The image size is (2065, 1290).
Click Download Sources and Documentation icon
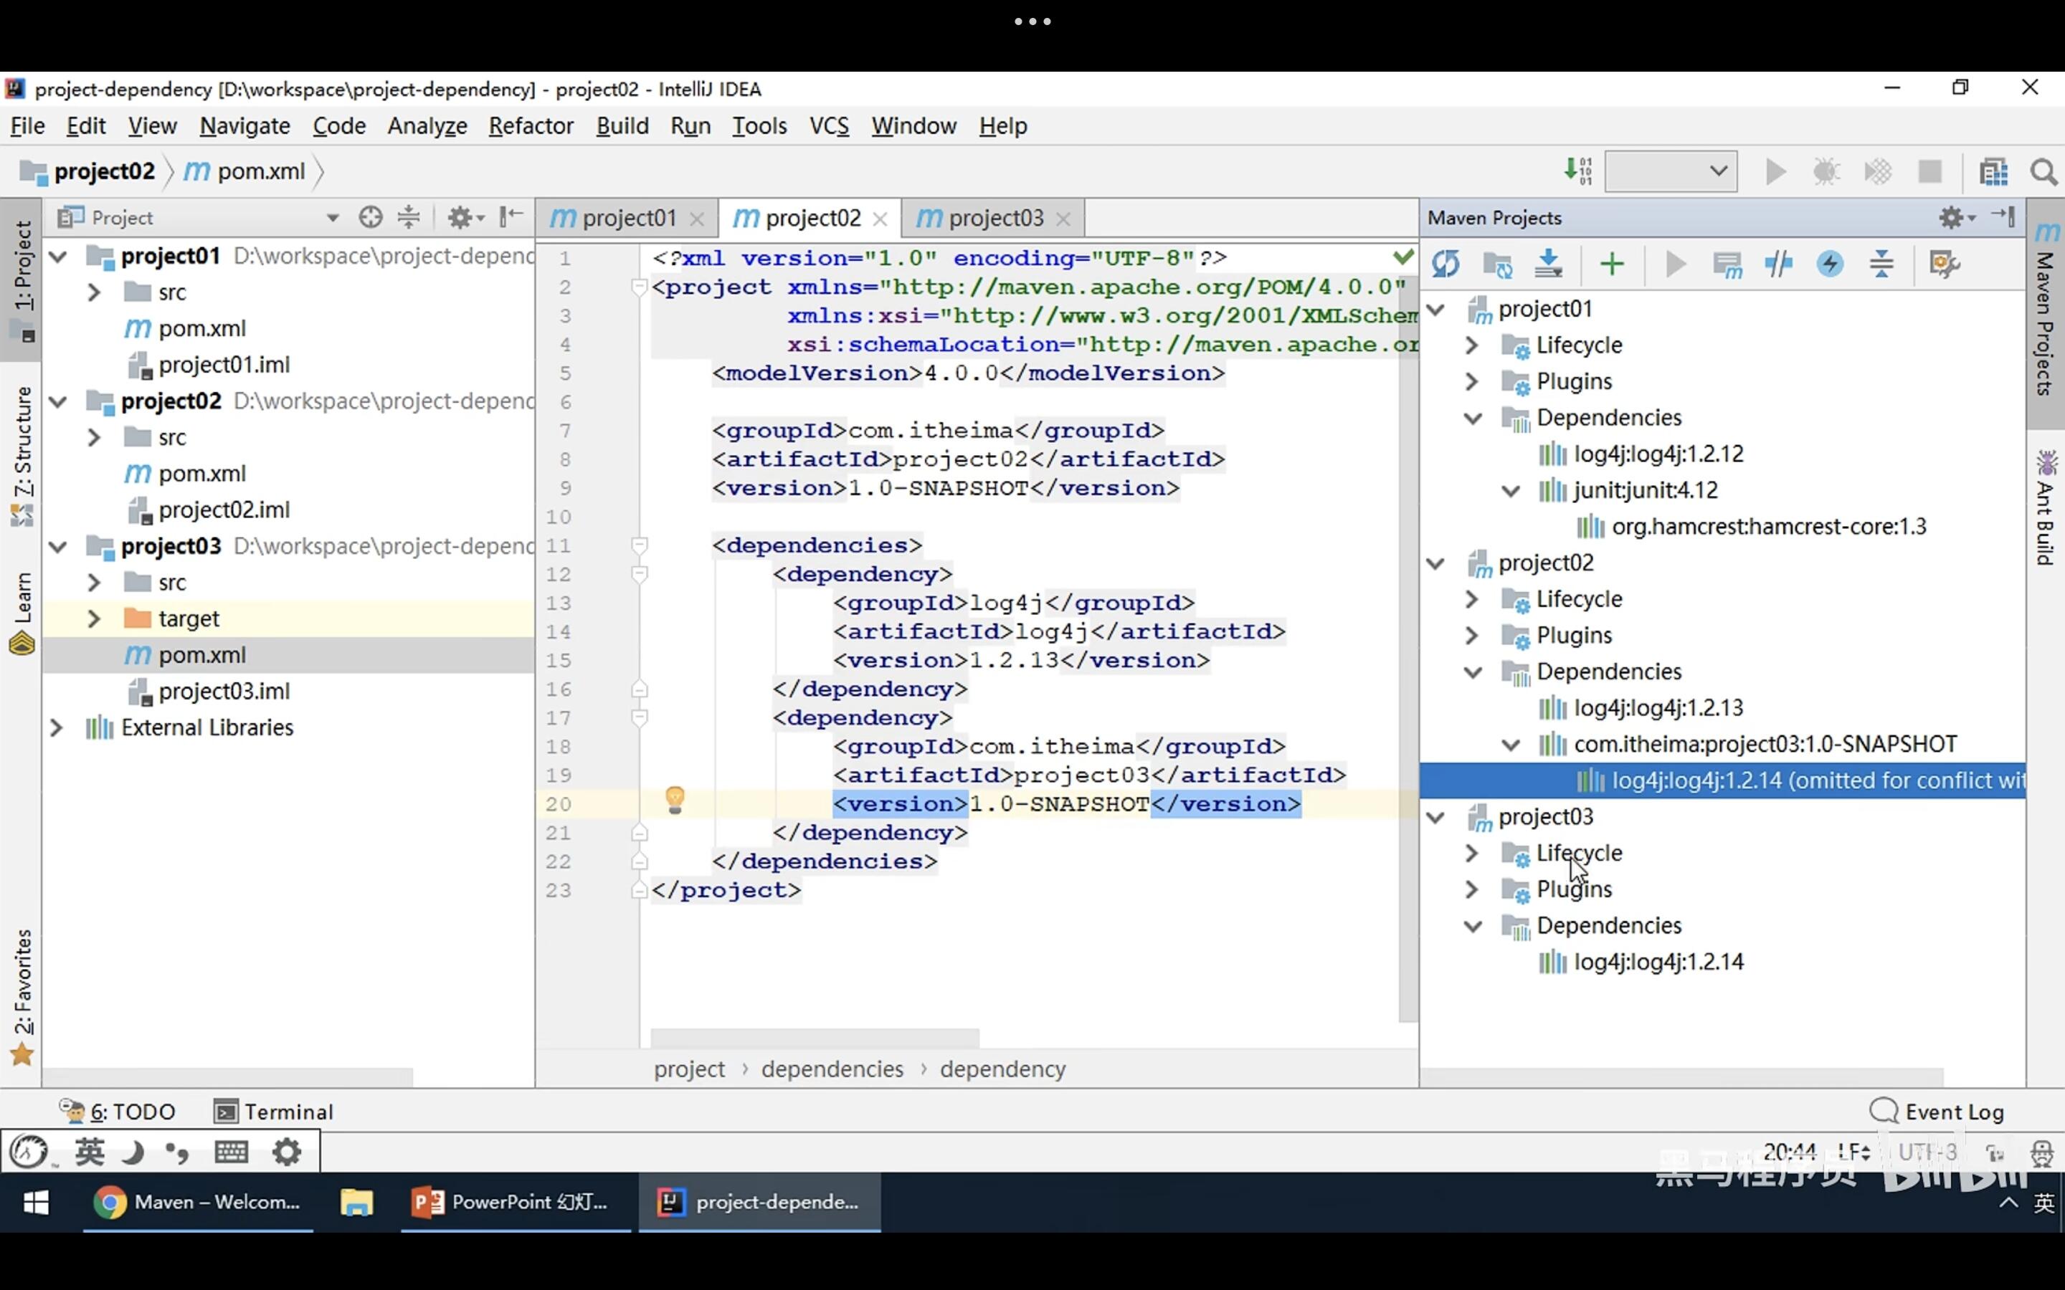click(1548, 264)
